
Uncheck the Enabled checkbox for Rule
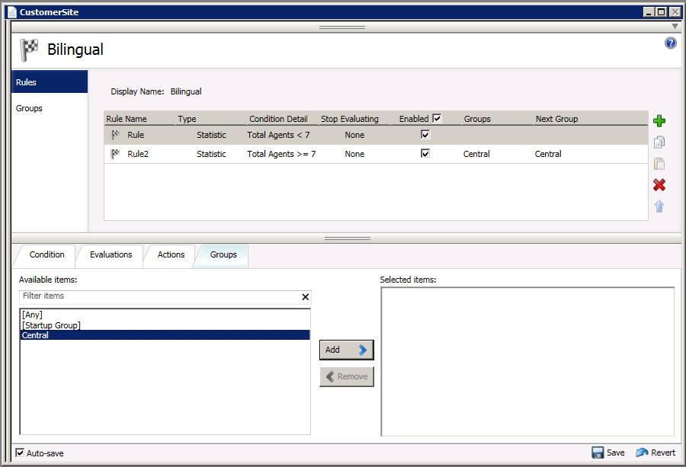pos(425,134)
